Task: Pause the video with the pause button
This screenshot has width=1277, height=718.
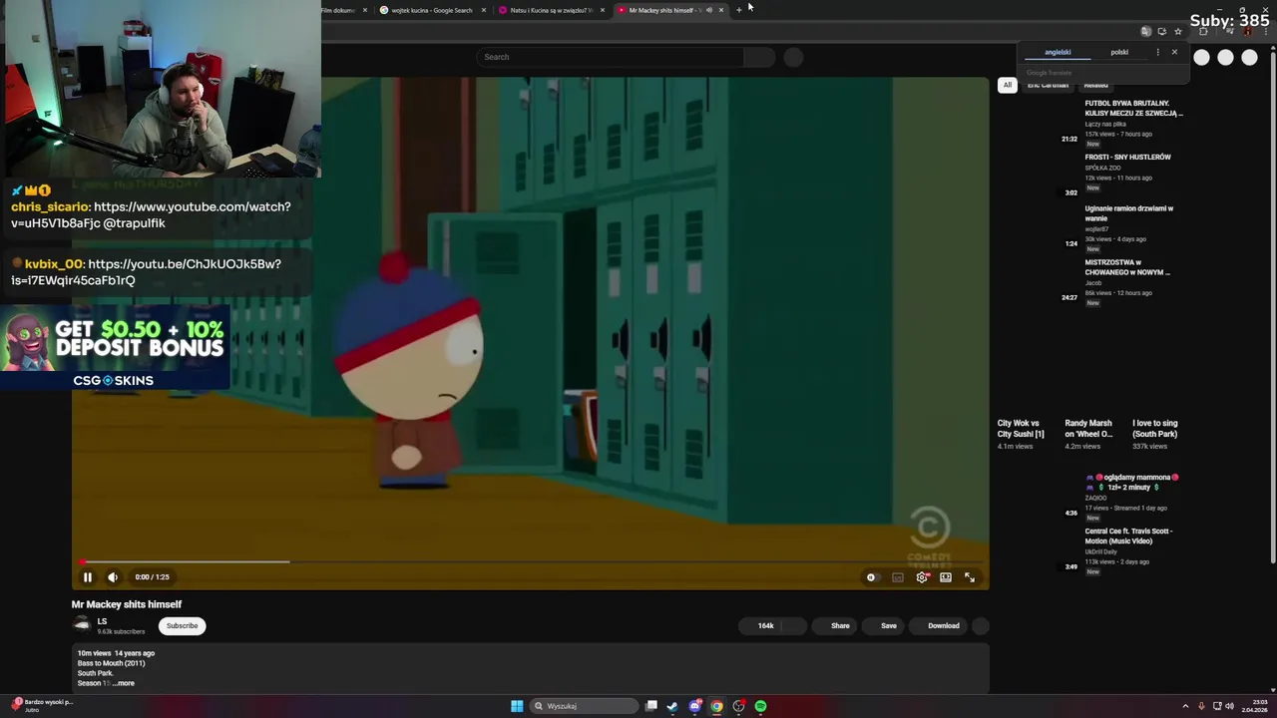Action: coord(87,577)
